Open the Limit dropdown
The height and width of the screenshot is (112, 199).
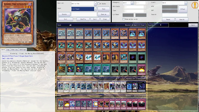(186, 3)
